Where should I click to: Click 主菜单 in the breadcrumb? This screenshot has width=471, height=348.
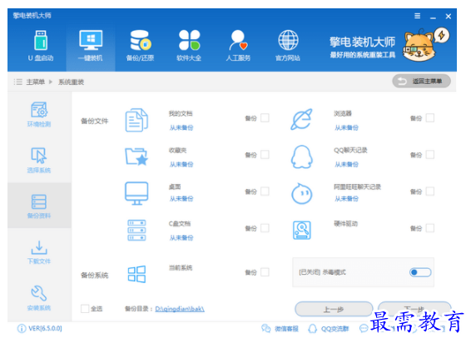(35, 82)
